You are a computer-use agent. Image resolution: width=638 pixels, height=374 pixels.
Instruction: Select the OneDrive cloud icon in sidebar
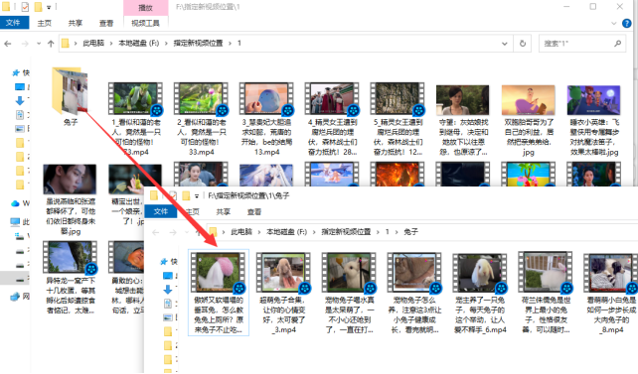[x=15, y=203]
